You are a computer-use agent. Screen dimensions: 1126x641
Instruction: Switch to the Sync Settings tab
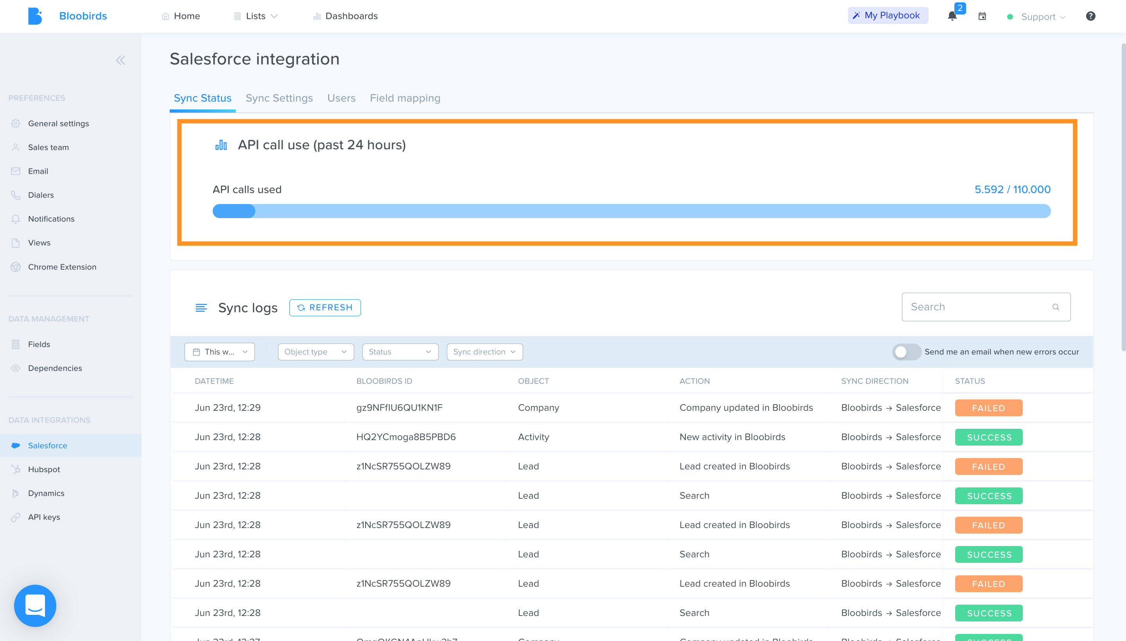point(279,98)
